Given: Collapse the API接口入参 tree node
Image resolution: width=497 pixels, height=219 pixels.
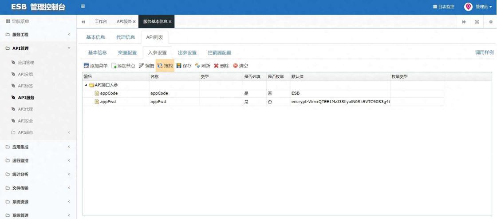Looking at the screenshot, I should [x=86, y=85].
